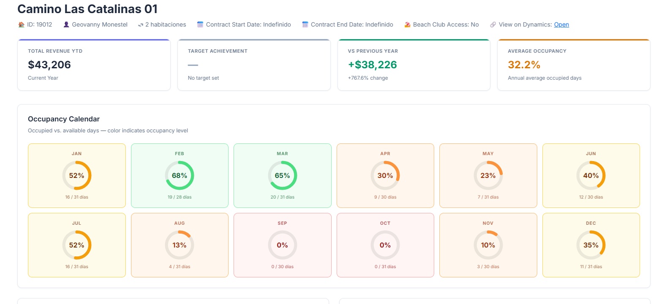This screenshot has height=304, width=656.
Task: Click the owner name Geovanny Monestel
Action: [x=100, y=25]
